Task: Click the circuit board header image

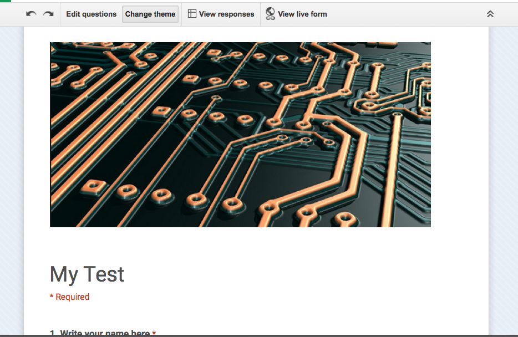Action: point(240,134)
